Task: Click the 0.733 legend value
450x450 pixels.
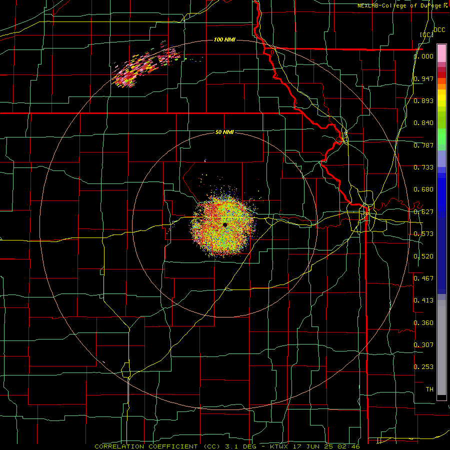Action: tap(423, 167)
